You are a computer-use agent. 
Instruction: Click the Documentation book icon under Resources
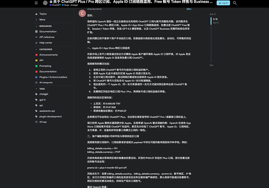36,32
